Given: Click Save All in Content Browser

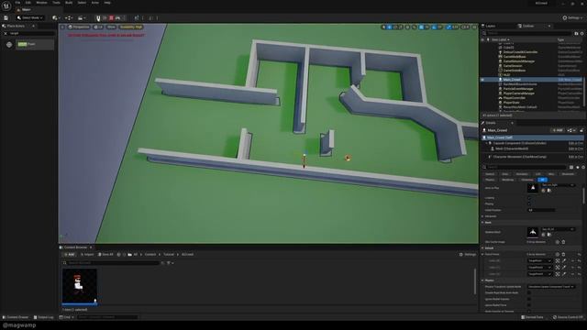Looking at the screenshot, I should (x=105, y=255).
